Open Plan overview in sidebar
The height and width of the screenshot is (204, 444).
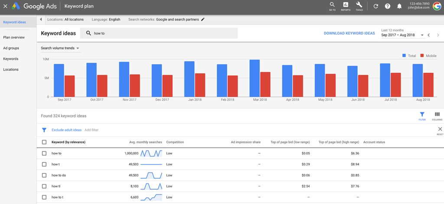14,37
